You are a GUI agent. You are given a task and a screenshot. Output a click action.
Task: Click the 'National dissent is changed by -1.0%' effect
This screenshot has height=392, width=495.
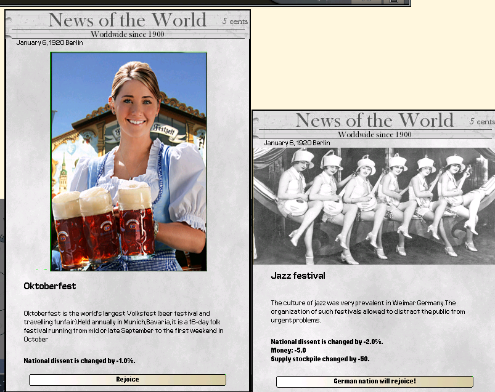click(x=80, y=361)
